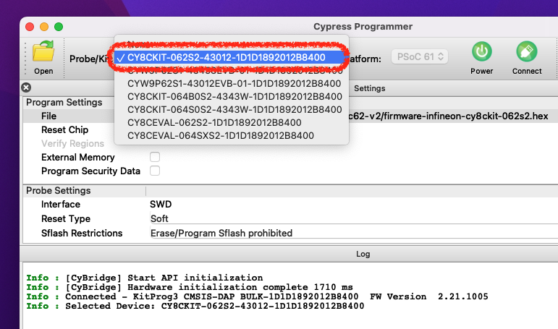Click the Interface label in Probe Settings

click(x=61, y=204)
